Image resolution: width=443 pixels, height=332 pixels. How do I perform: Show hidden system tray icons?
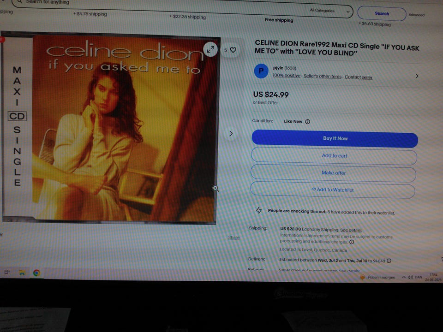click(x=404, y=277)
